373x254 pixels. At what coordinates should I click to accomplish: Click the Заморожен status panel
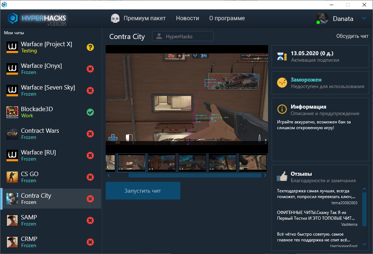pos(320,83)
